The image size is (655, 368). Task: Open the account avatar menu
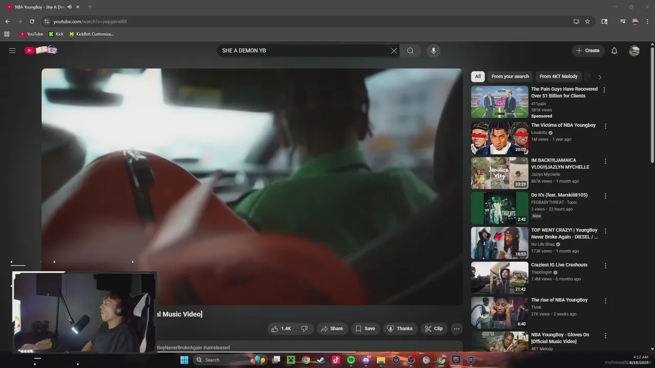point(634,51)
